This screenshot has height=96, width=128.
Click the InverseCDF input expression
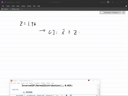coord(47,86)
